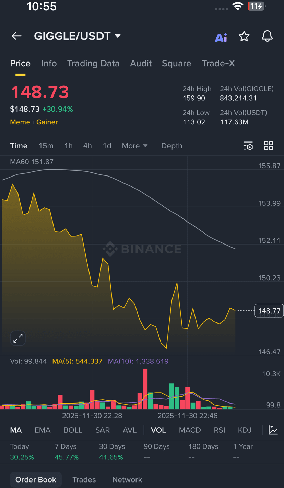Tap the MA60 151.87 label
This screenshot has height=488, width=284.
32,162
